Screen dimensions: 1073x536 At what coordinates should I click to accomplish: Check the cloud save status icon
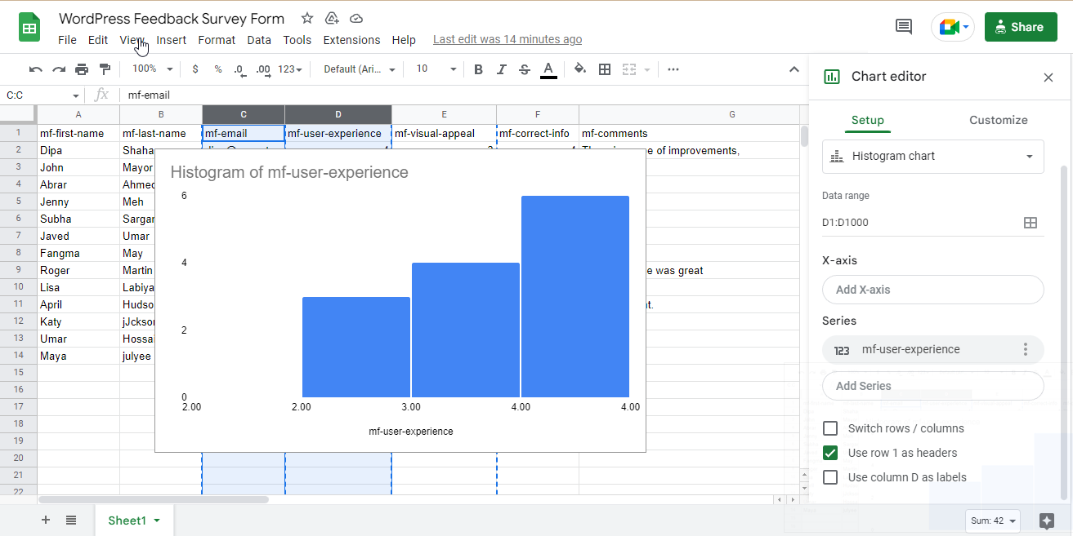[356, 18]
